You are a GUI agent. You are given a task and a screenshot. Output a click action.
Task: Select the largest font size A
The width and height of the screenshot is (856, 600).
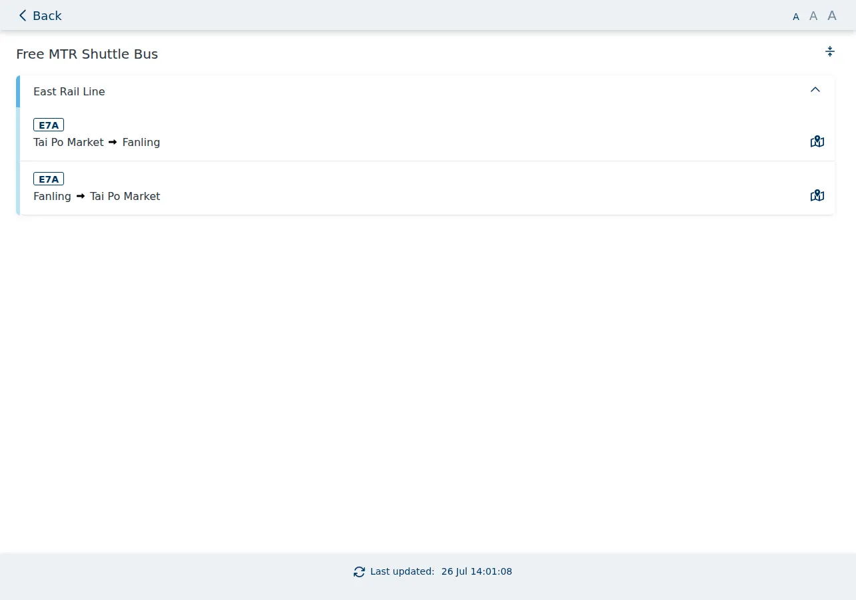tap(832, 15)
